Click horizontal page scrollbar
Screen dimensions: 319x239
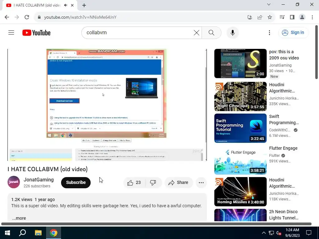point(156,224)
